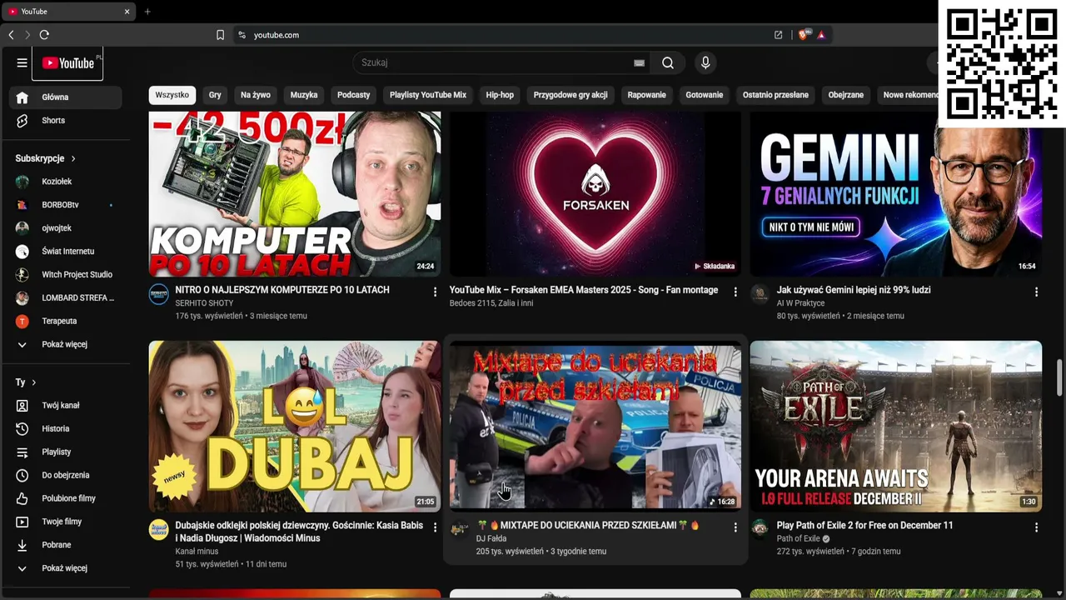Open Polubione filmy
Screen dimensions: 1066x600
point(66,498)
